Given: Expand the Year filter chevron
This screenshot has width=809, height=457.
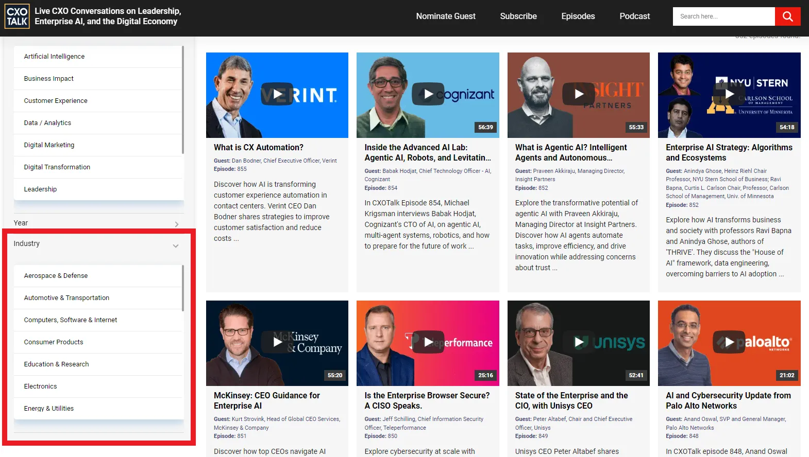Looking at the screenshot, I should click(177, 224).
